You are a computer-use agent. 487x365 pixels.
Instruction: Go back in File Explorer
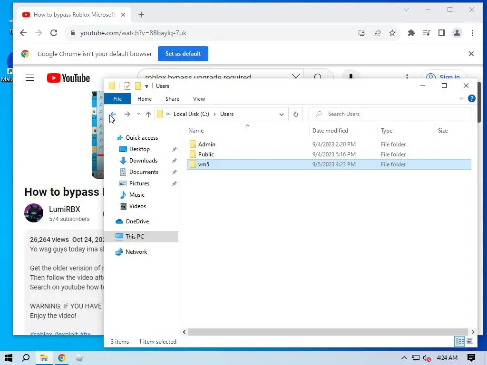tap(113, 114)
